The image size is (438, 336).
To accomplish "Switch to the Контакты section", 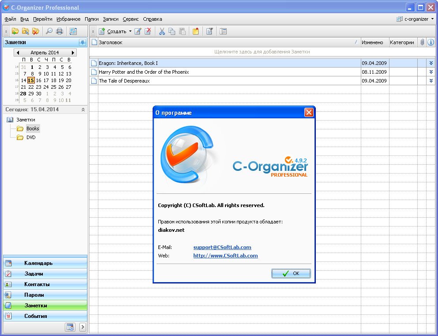I will pyautogui.click(x=45, y=284).
